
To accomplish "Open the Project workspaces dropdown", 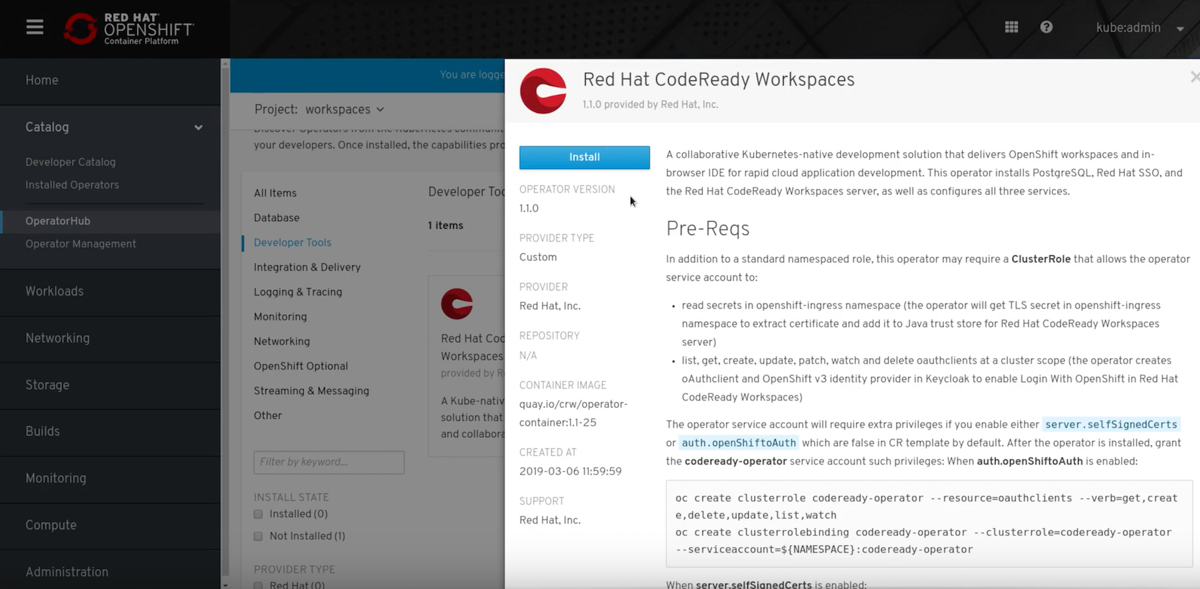I will [x=319, y=109].
